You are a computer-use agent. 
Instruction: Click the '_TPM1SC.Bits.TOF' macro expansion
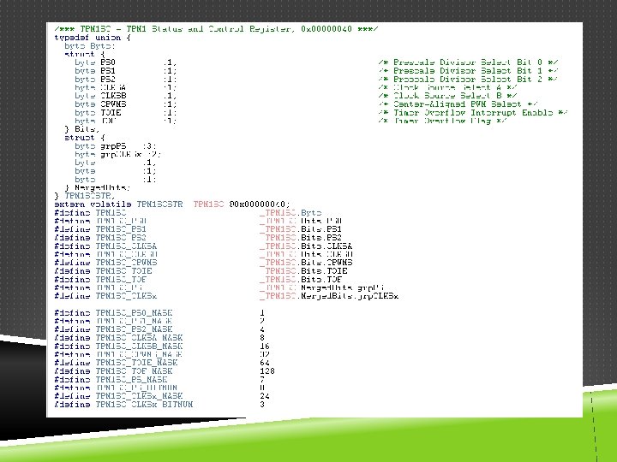coord(301,279)
